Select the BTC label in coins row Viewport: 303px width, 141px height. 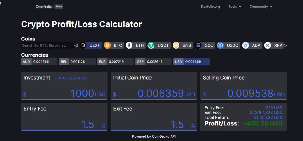point(118,45)
